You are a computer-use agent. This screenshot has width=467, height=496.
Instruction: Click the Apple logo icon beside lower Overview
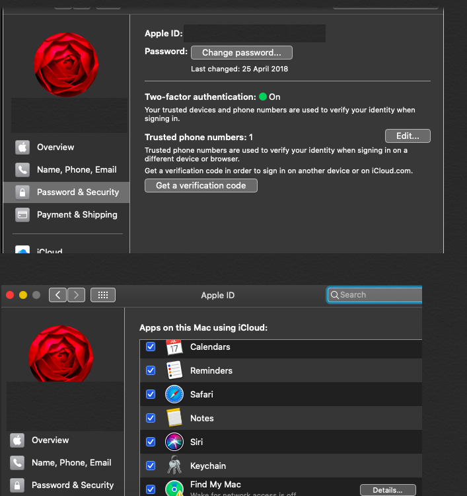click(x=17, y=440)
